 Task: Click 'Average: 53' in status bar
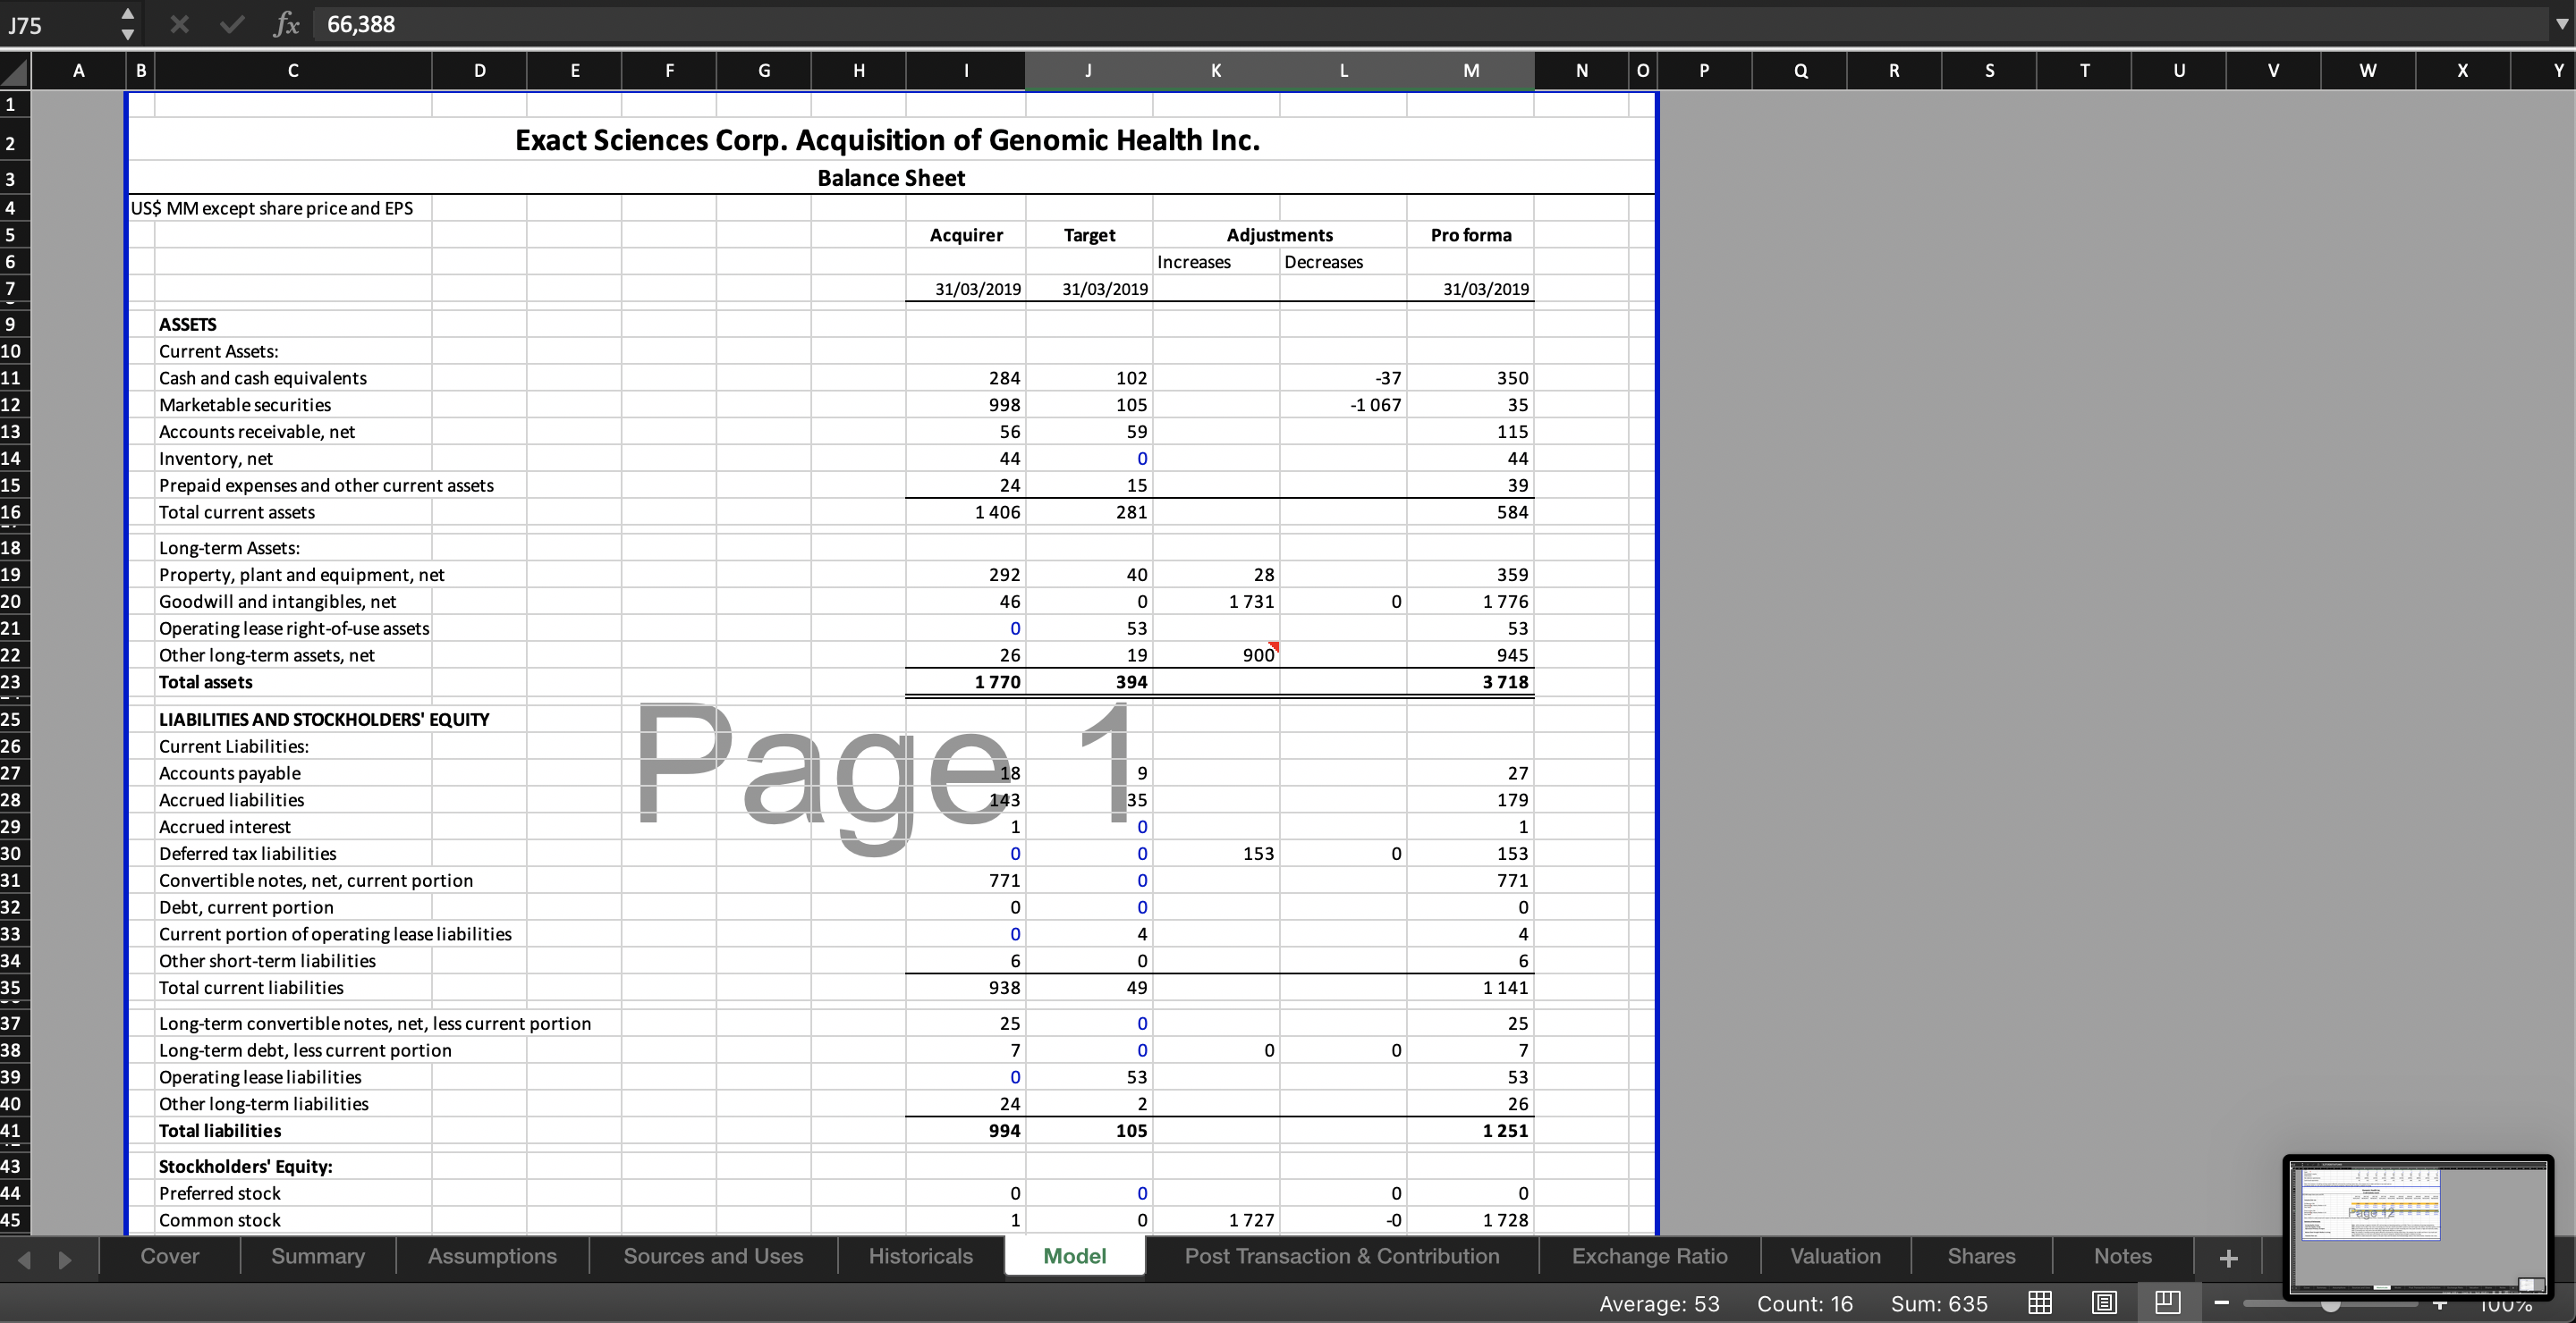1659,1304
